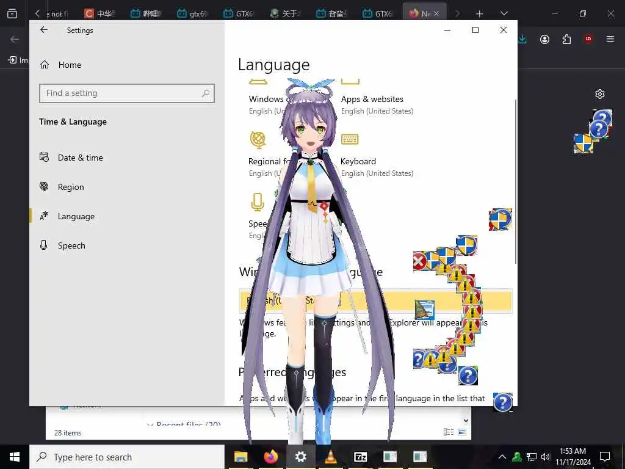Click the Keyboard icon
Image resolution: width=625 pixels, height=469 pixels.
tap(350, 139)
